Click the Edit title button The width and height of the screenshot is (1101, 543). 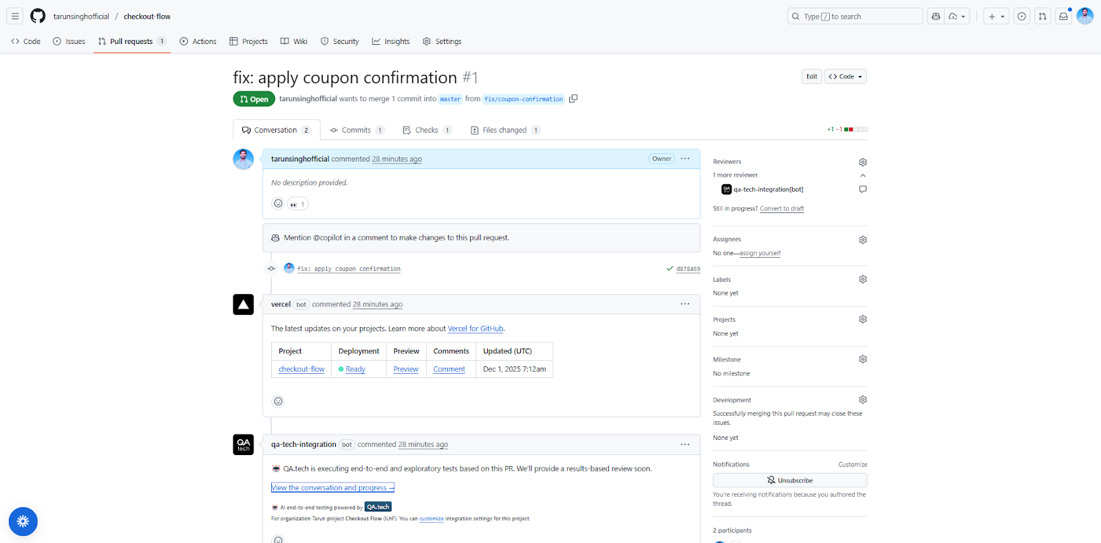tap(811, 76)
